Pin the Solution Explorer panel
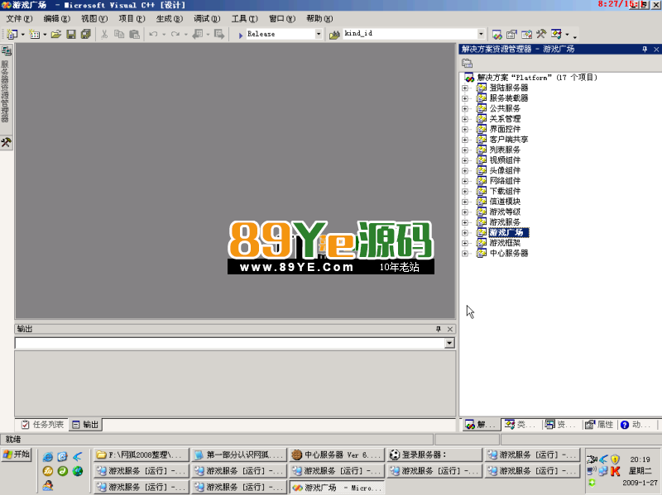The height and width of the screenshot is (495, 662). (x=645, y=50)
